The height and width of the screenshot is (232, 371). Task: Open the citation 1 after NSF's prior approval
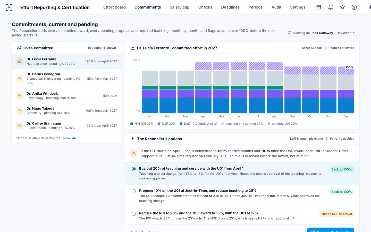pos(293,218)
